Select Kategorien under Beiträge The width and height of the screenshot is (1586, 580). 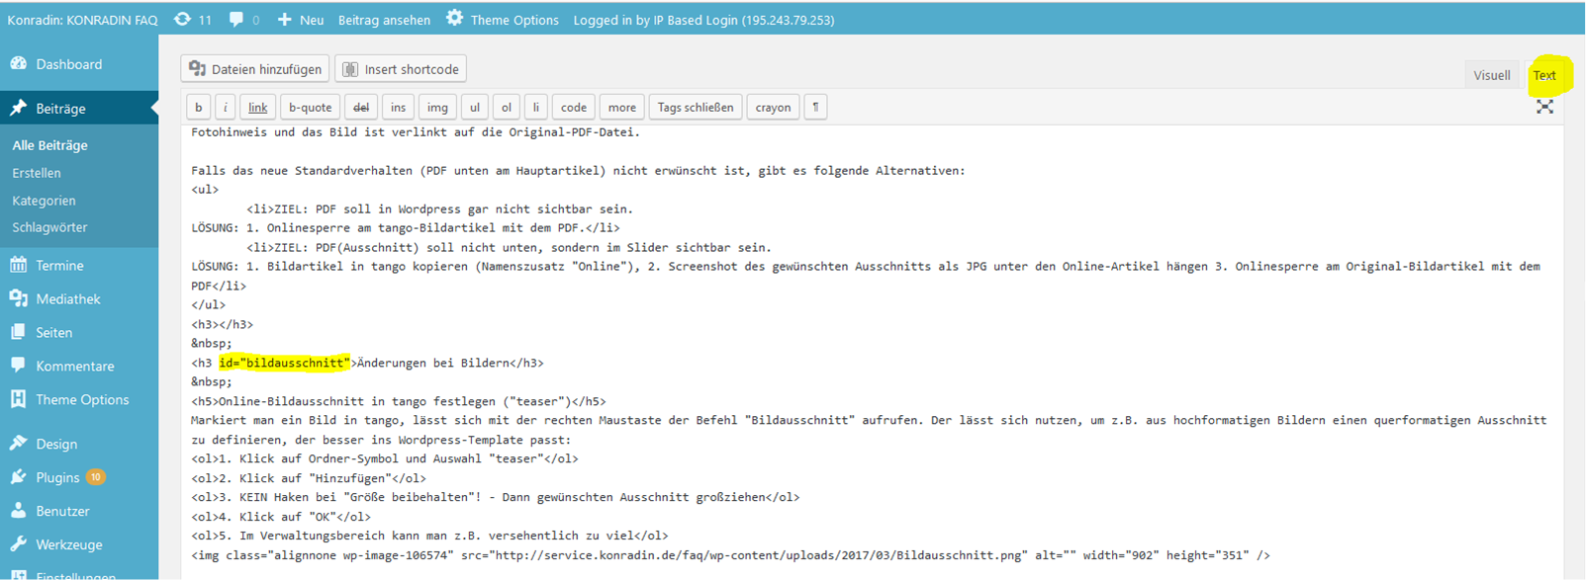(x=44, y=200)
